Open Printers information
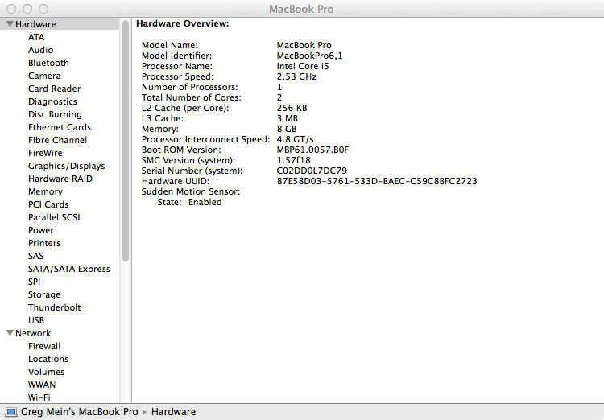604x420 pixels. [44, 243]
